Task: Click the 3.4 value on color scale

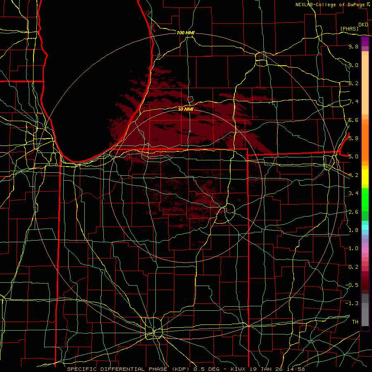Action: (353, 193)
